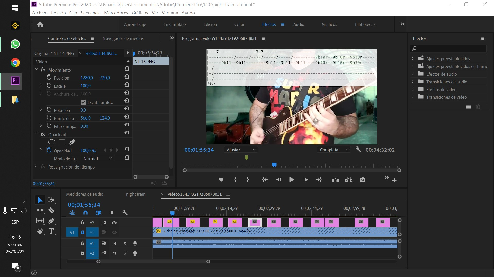
Task: Open the Secuencia menu
Action: [x=91, y=13]
